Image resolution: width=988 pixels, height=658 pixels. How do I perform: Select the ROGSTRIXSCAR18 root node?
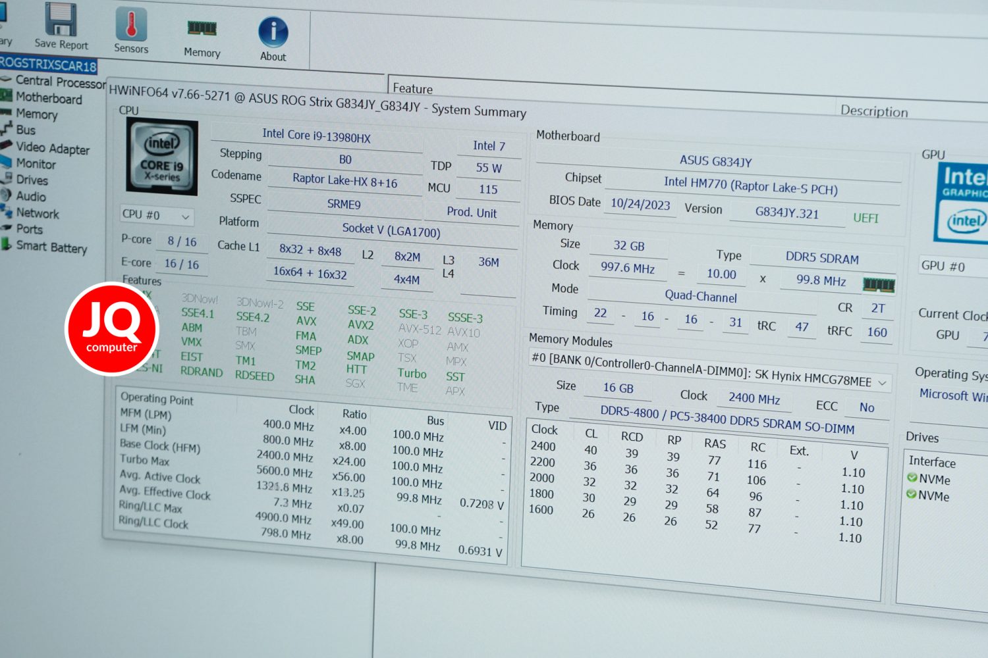pyautogui.click(x=48, y=64)
